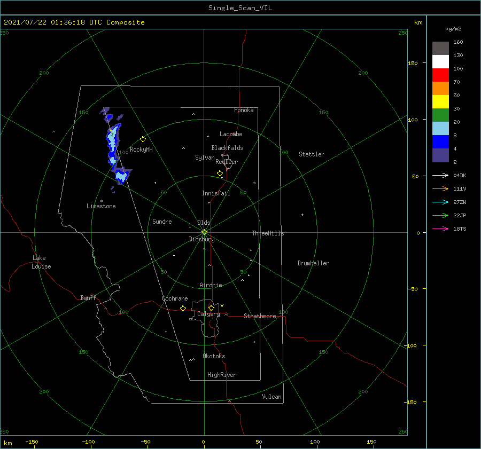Image resolution: width=481 pixels, height=449 pixels.
Task: Click the Lake Louise label
Action: [x=41, y=262]
